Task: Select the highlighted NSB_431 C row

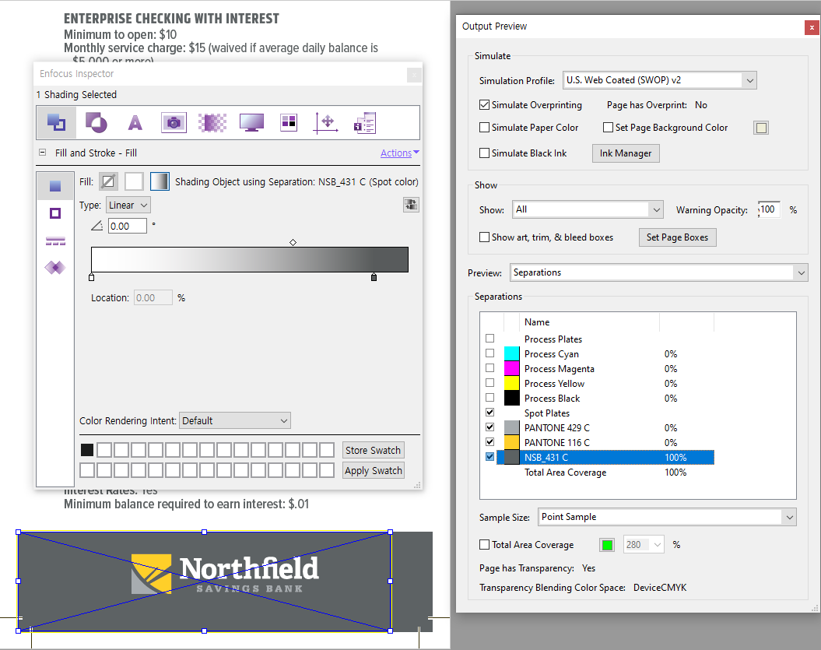Action: (605, 457)
